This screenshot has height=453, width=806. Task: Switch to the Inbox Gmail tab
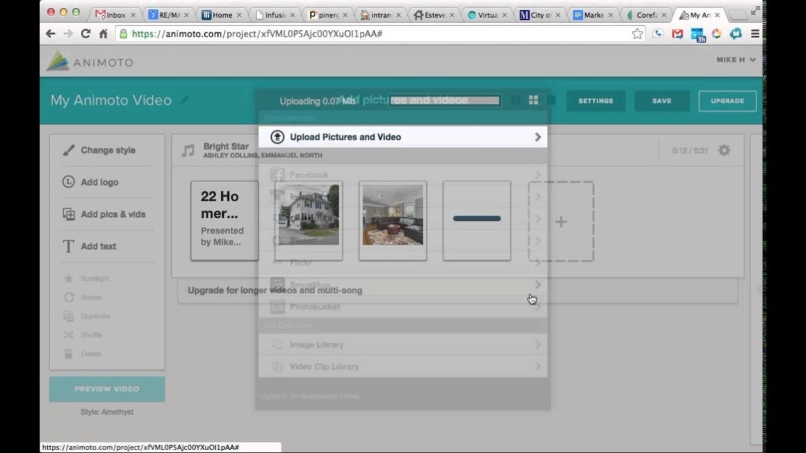(x=115, y=14)
